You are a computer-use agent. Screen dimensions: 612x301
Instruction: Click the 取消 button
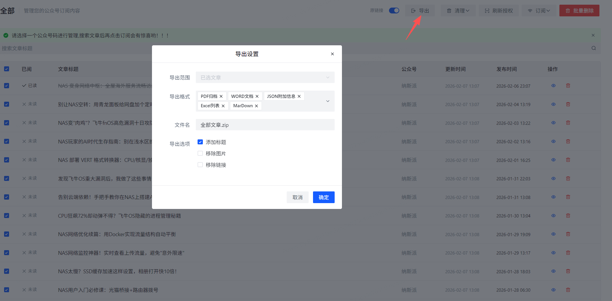[297, 197]
